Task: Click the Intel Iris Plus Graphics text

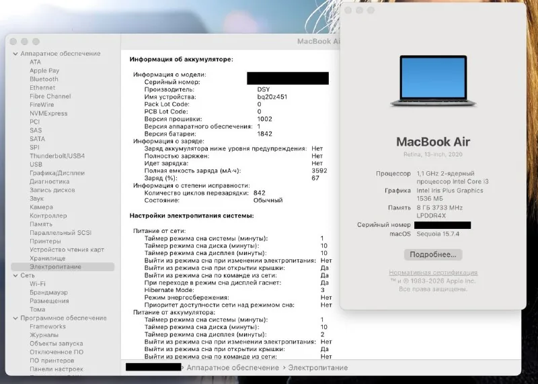Action: pyautogui.click(x=450, y=191)
